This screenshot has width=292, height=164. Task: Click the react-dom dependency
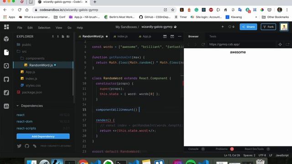(24, 122)
